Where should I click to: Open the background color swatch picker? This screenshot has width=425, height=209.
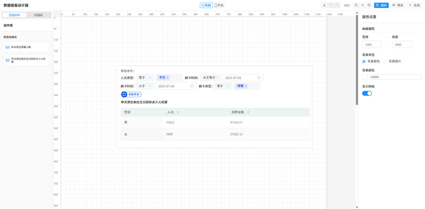pyautogui.click(x=365, y=77)
